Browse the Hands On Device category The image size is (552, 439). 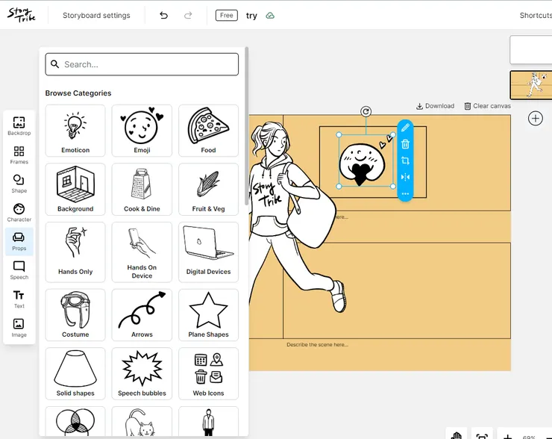142,252
